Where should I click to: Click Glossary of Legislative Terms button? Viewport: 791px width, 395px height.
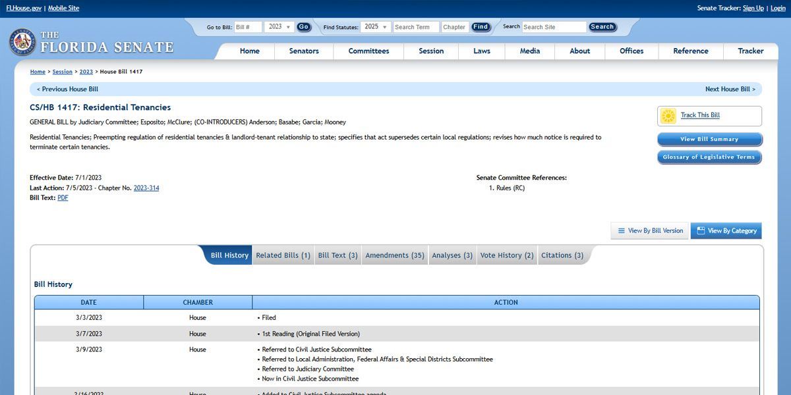[x=709, y=157]
